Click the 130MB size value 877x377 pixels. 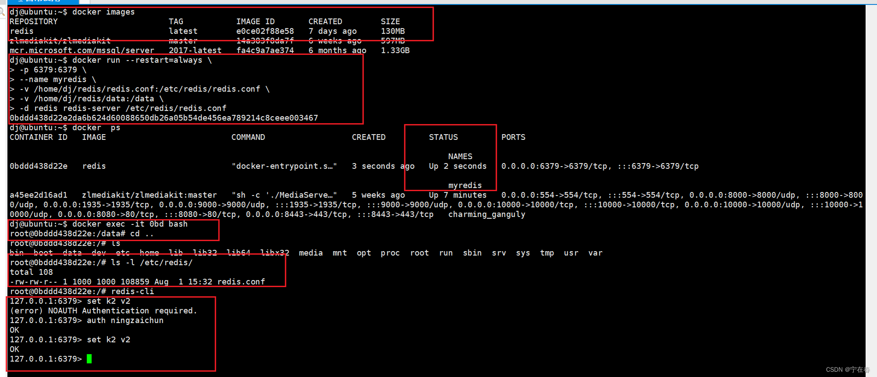pyautogui.click(x=393, y=31)
